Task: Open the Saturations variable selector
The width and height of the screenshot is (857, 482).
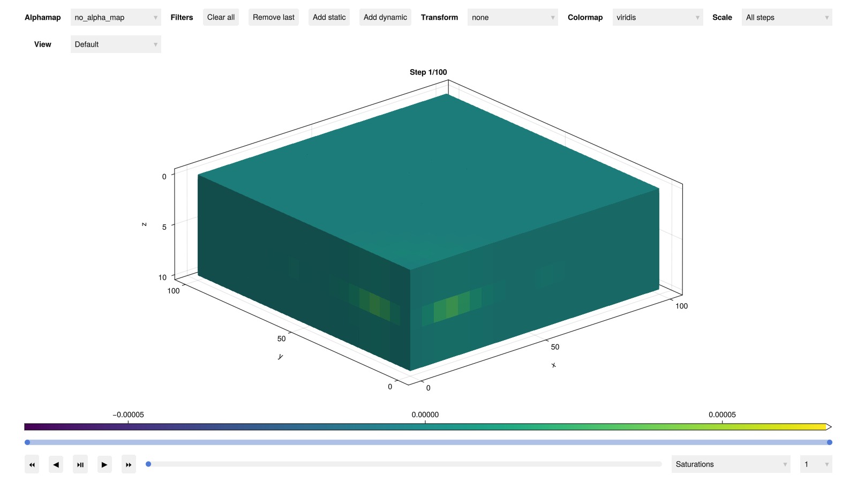Action: [x=731, y=464]
